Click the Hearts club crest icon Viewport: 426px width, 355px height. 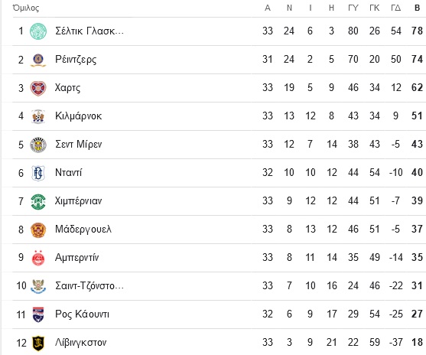click(38, 88)
